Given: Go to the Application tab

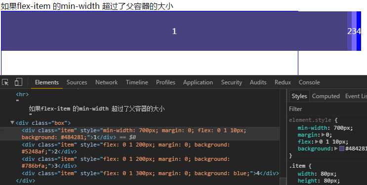Looking at the screenshot, I should point(198,82).
